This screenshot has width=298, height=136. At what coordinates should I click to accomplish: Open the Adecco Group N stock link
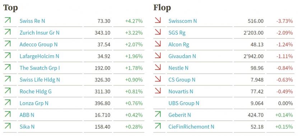pyautogui.click(x=38, y=44)
